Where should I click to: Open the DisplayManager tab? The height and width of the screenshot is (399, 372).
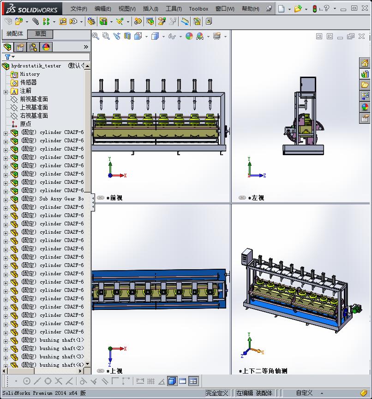click(x=46, y=47)
